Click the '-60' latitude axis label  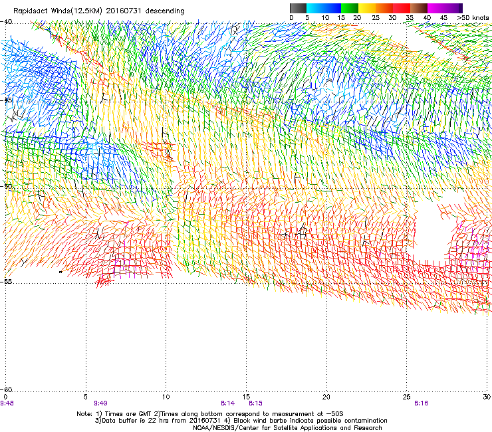point(6,389)
